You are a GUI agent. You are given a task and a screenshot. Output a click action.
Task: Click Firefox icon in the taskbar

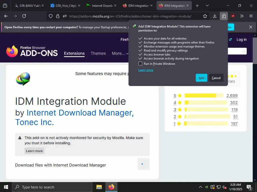(x=111, y=187)
